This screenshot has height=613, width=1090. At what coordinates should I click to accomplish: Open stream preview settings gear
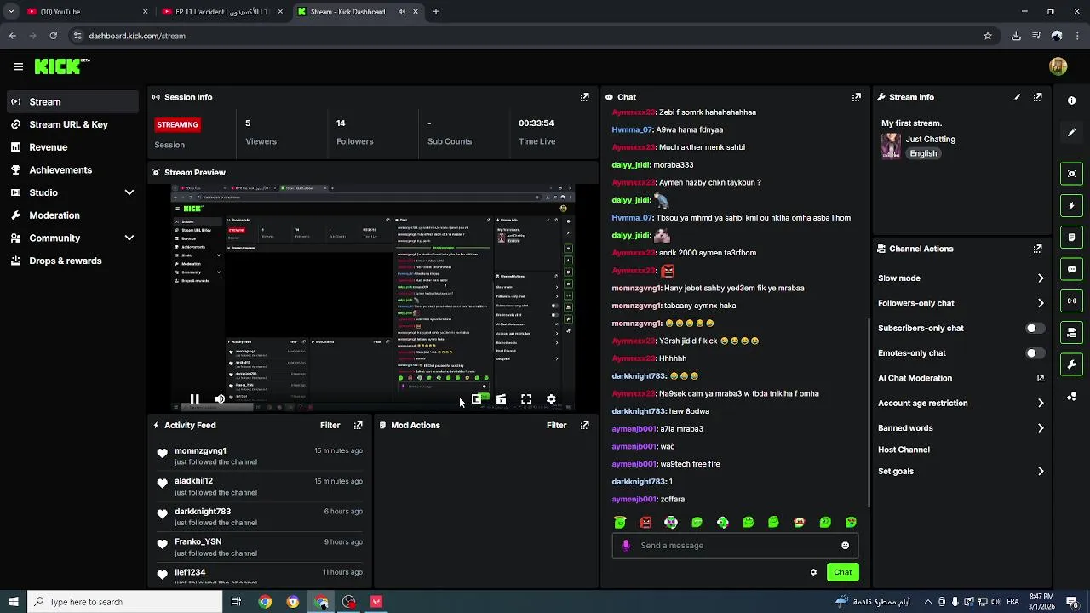tap(551, 398)
